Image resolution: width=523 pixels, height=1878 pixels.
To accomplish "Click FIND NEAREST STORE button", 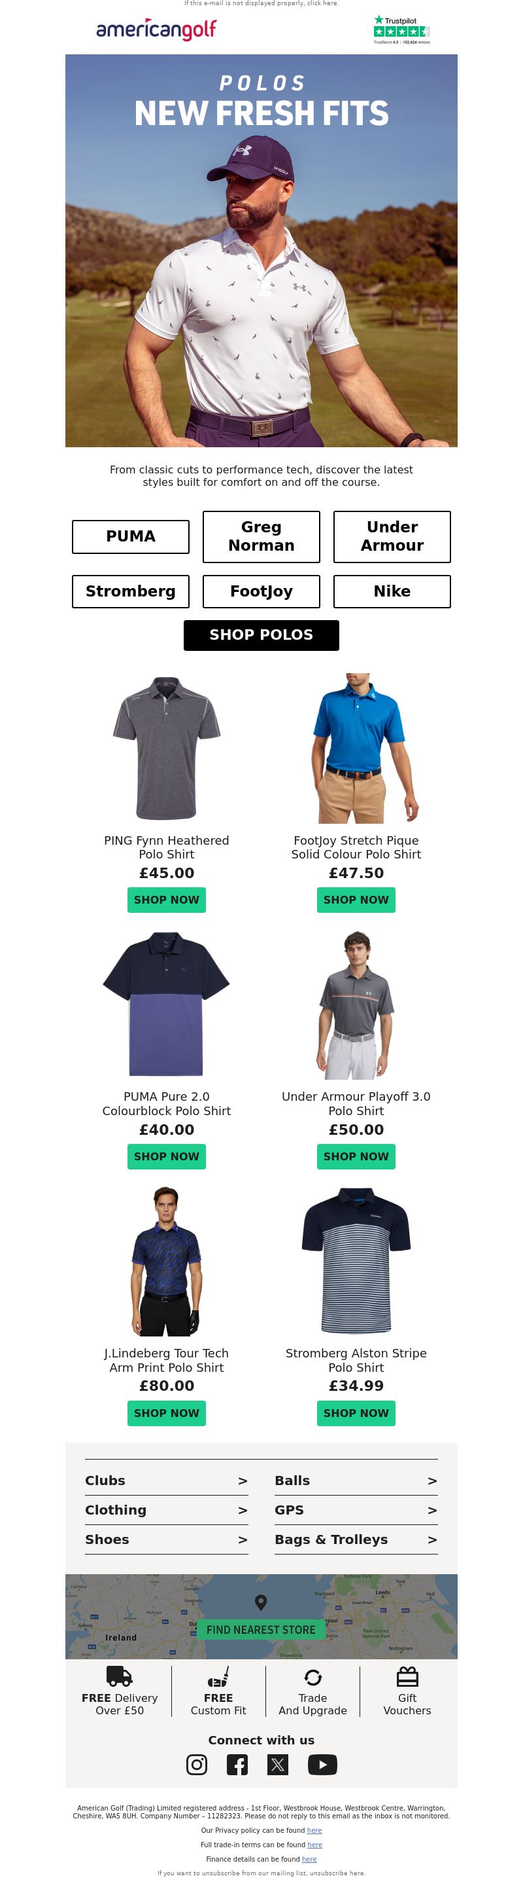I will tap(261, 1629).
